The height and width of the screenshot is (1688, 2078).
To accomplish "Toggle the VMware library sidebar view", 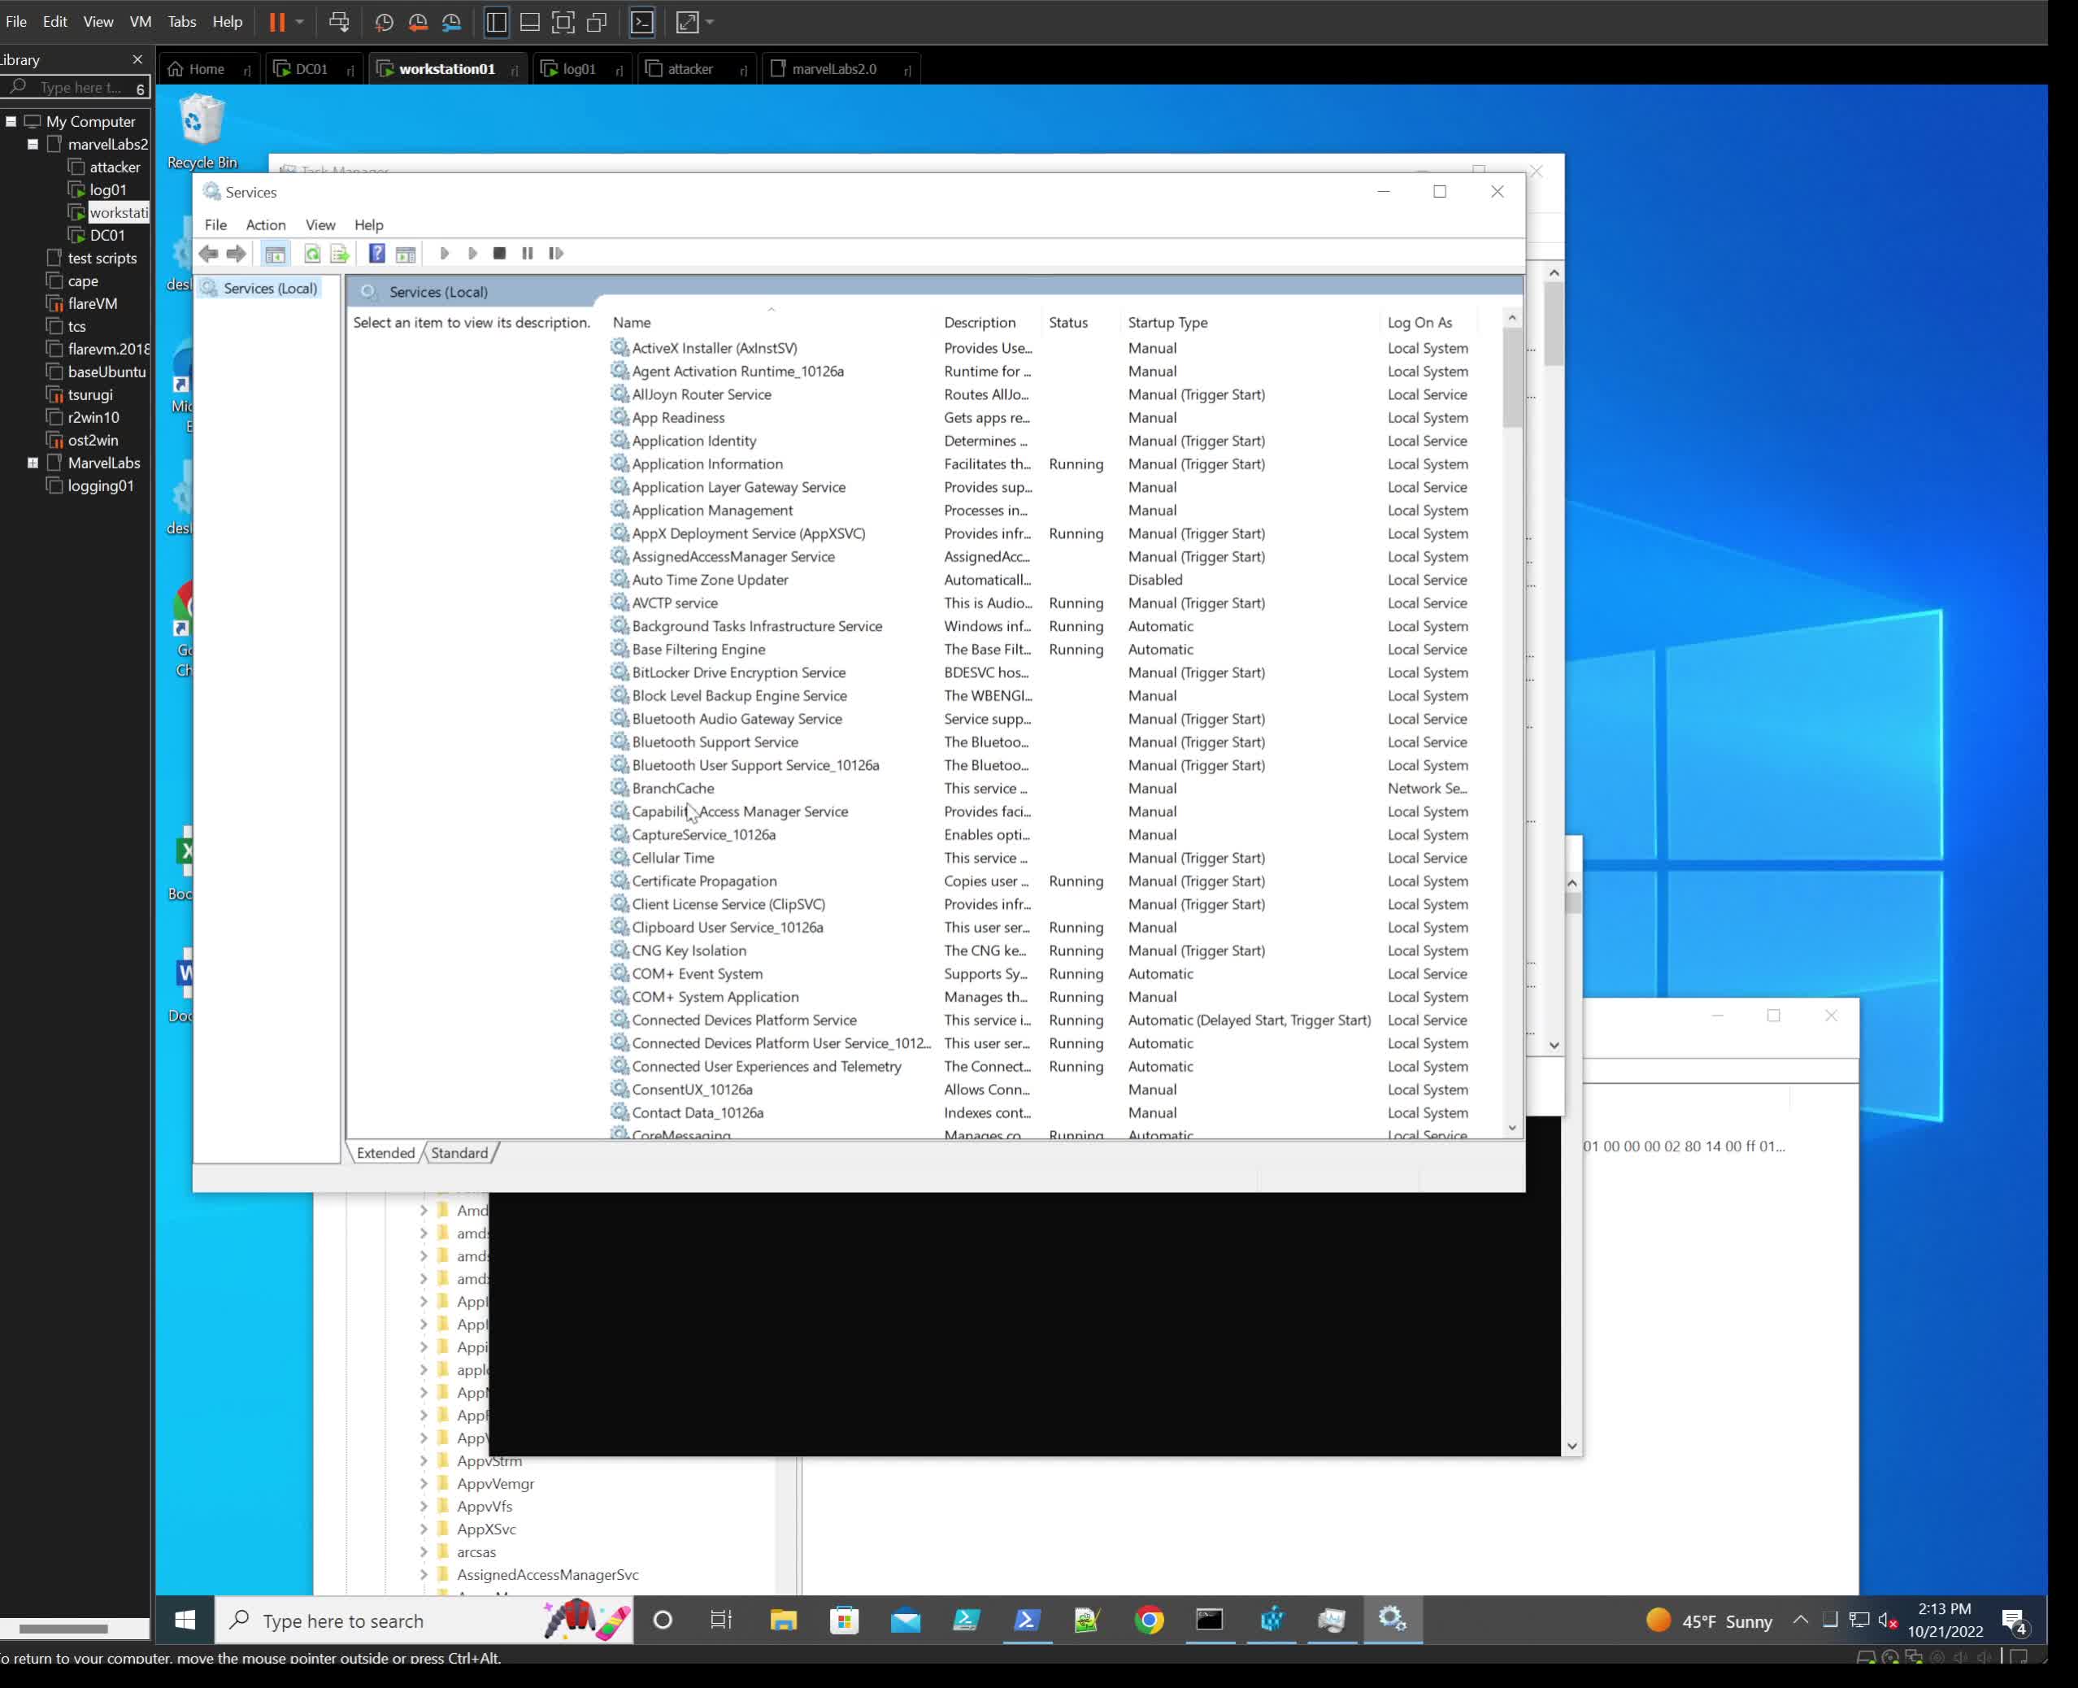I will click(x=497, y=21).
